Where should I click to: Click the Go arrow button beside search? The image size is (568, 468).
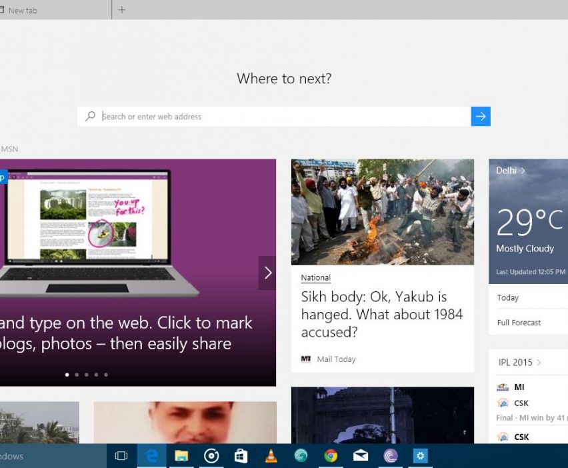point(480,116)
